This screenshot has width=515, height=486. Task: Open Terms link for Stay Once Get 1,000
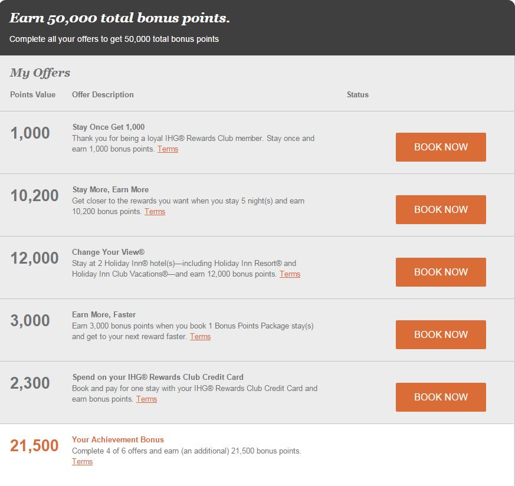[168, 149]
